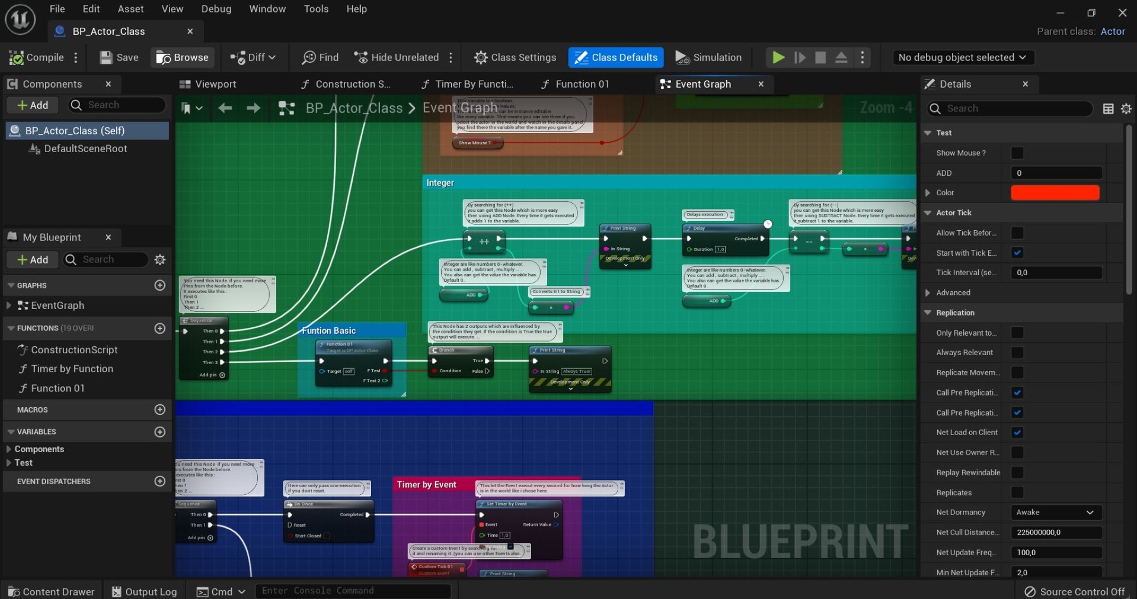
Task: Add a new event dispatcher
Action: [159, 481]
